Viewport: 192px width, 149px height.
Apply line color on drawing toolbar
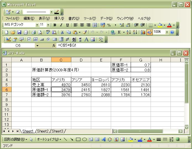click(140, 139)
